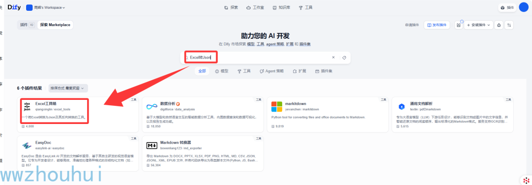This screenshot has height=185, width=532.
Task: Open plugin preferences sliders icon
Action: click(509, 25)
